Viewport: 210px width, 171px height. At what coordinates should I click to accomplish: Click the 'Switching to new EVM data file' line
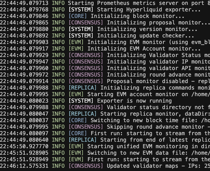(x=149, y=153)
